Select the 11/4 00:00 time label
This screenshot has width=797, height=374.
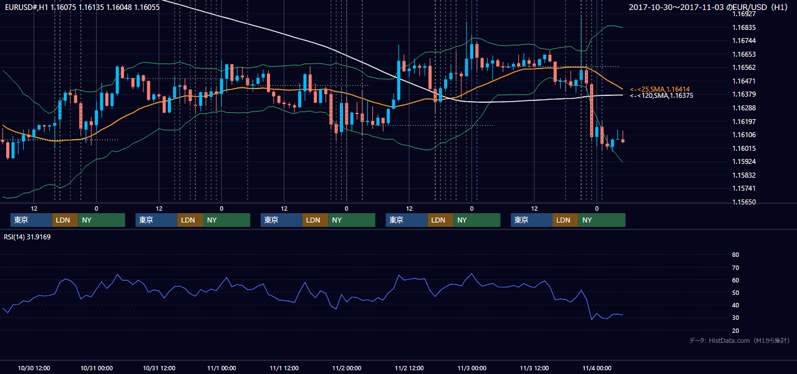(597, 368)
